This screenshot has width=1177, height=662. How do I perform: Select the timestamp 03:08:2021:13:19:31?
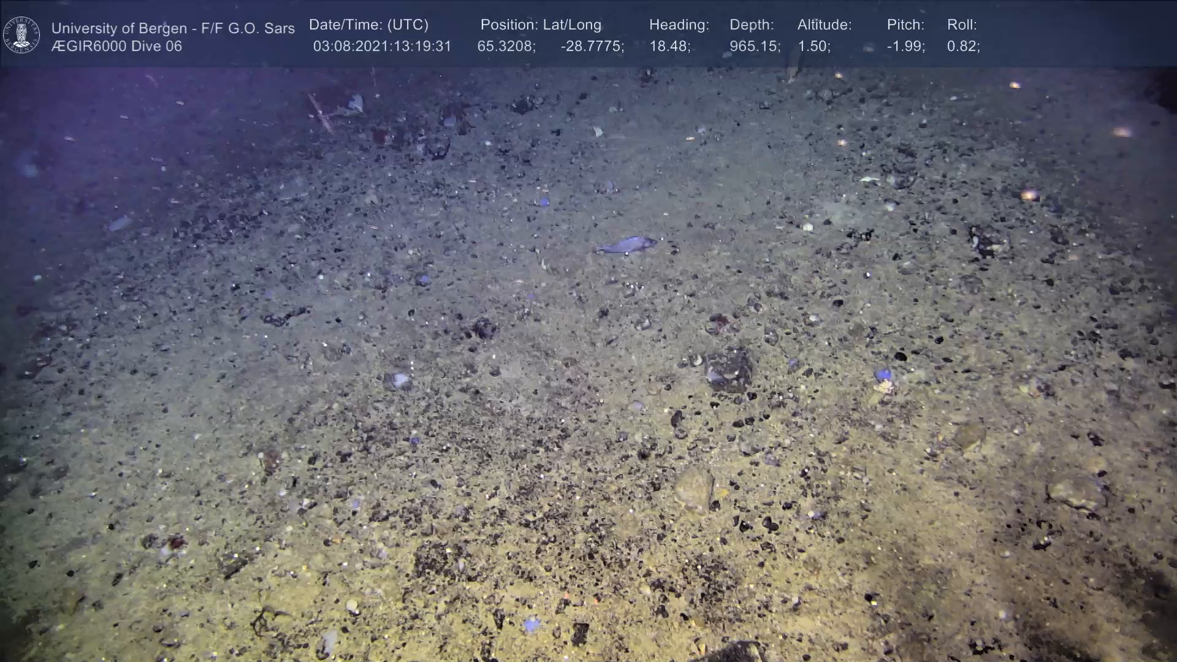[x=382, y=47]
